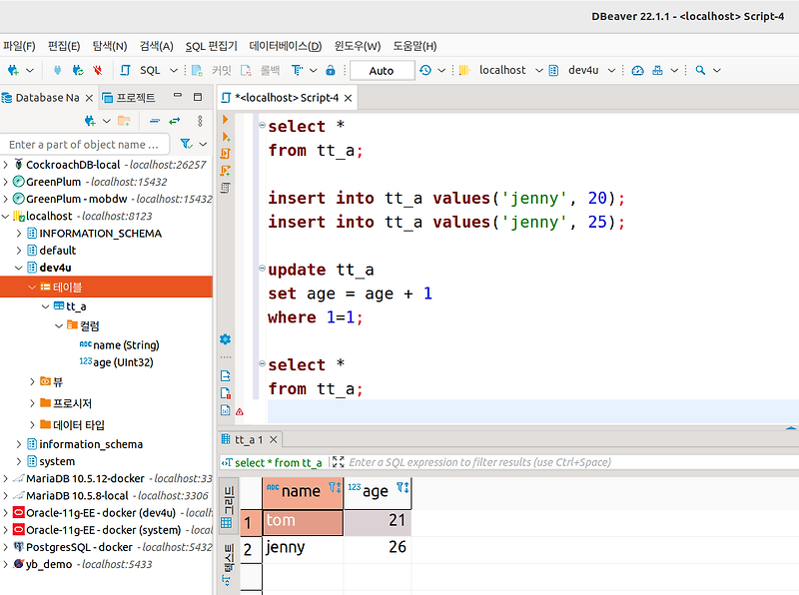
Task: Click the Execute script icon in editor sidebar
Action: click(x=226, y=154)
